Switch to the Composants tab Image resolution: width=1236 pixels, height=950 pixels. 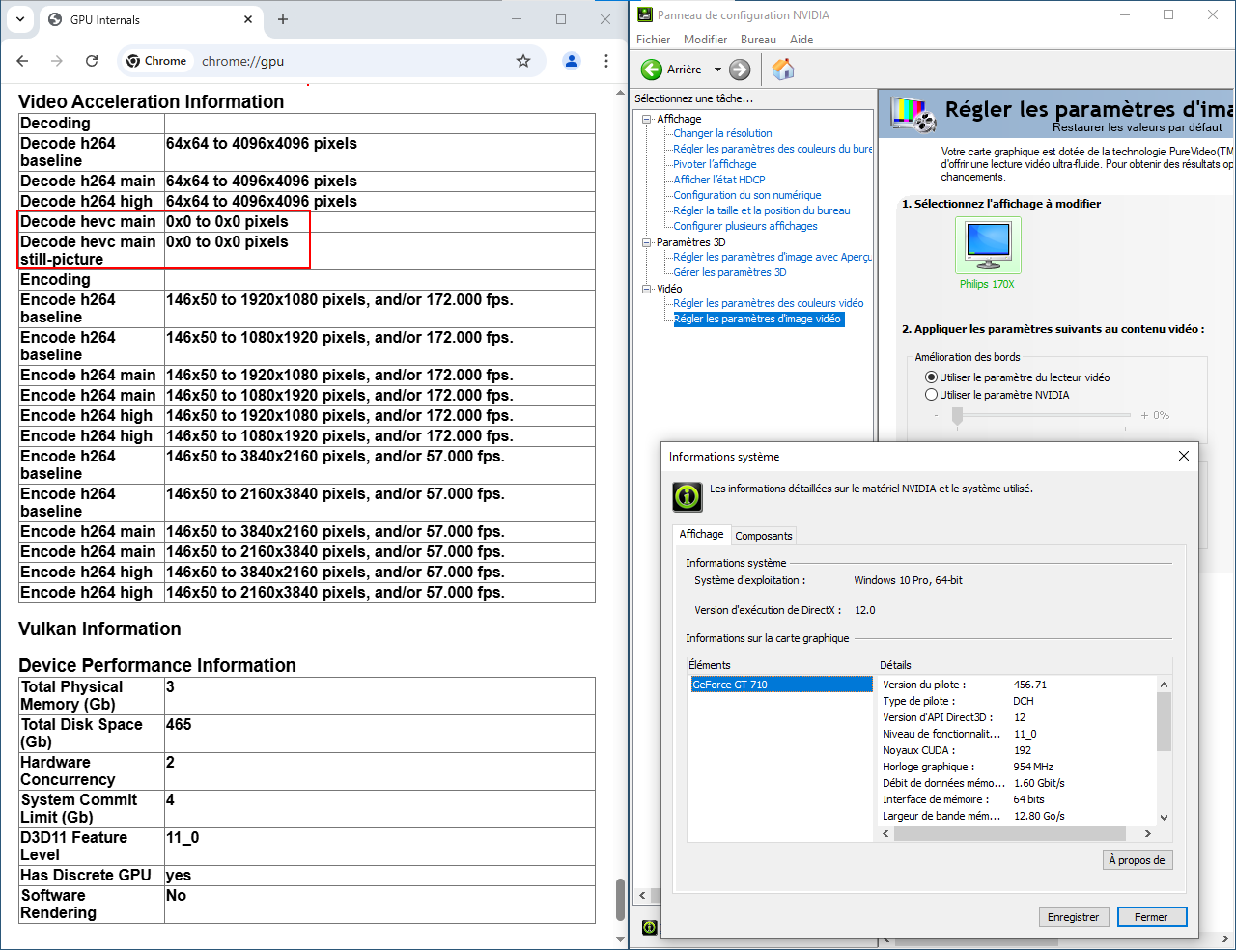coord(764,536)
